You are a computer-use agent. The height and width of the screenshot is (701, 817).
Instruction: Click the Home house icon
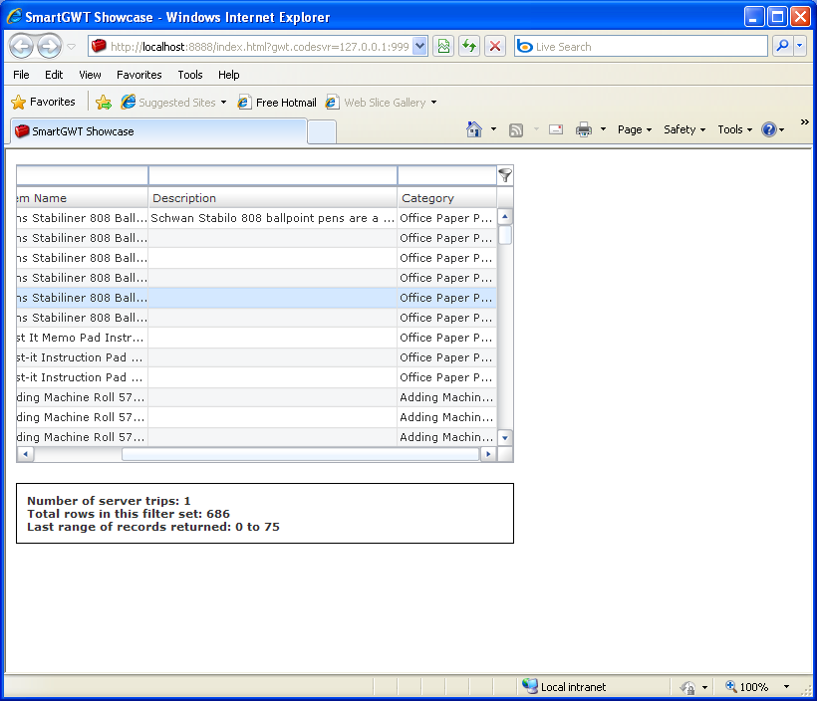click(473, 129)
